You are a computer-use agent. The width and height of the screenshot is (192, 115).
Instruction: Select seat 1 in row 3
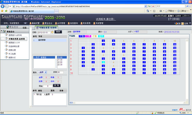tap(83, 48)
